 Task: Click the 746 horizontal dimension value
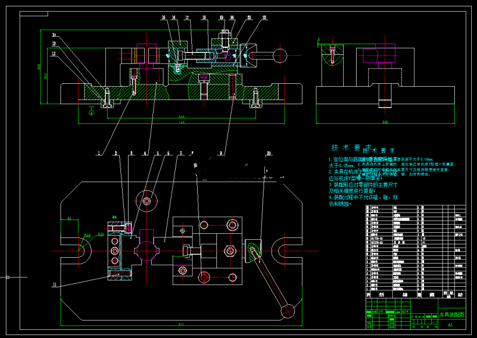coord(181,123)
